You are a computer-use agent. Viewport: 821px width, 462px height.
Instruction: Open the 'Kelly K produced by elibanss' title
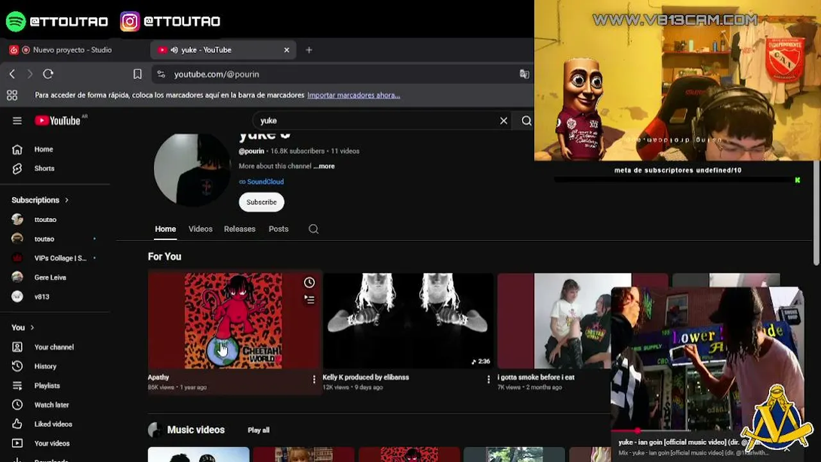[x=366, y=377]
